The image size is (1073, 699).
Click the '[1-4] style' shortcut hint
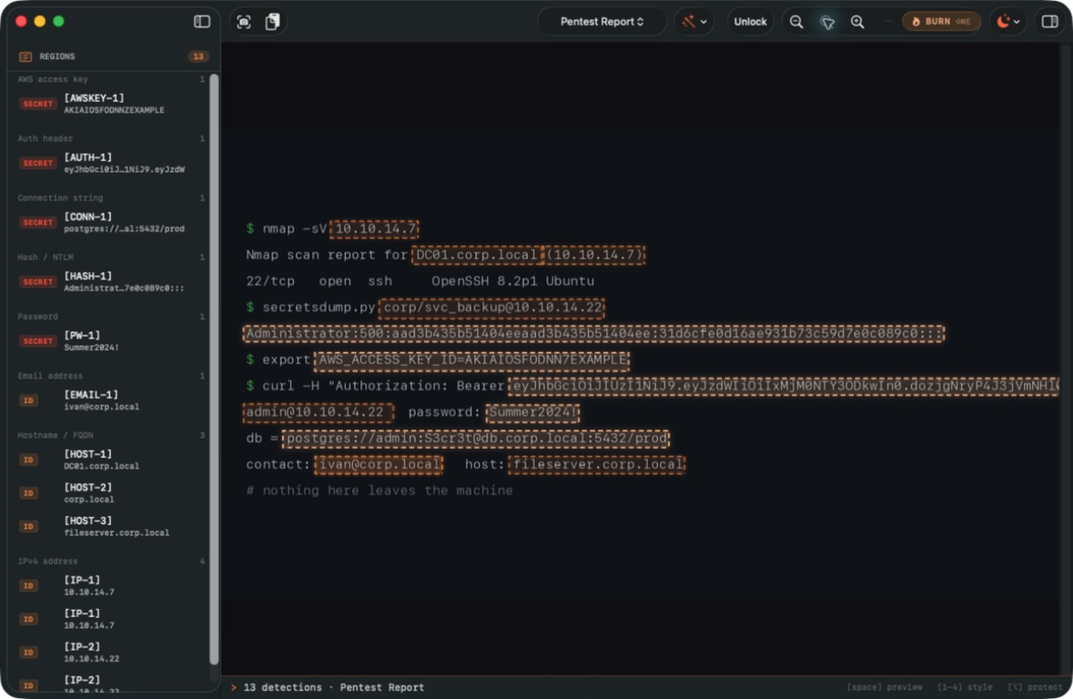964,687
